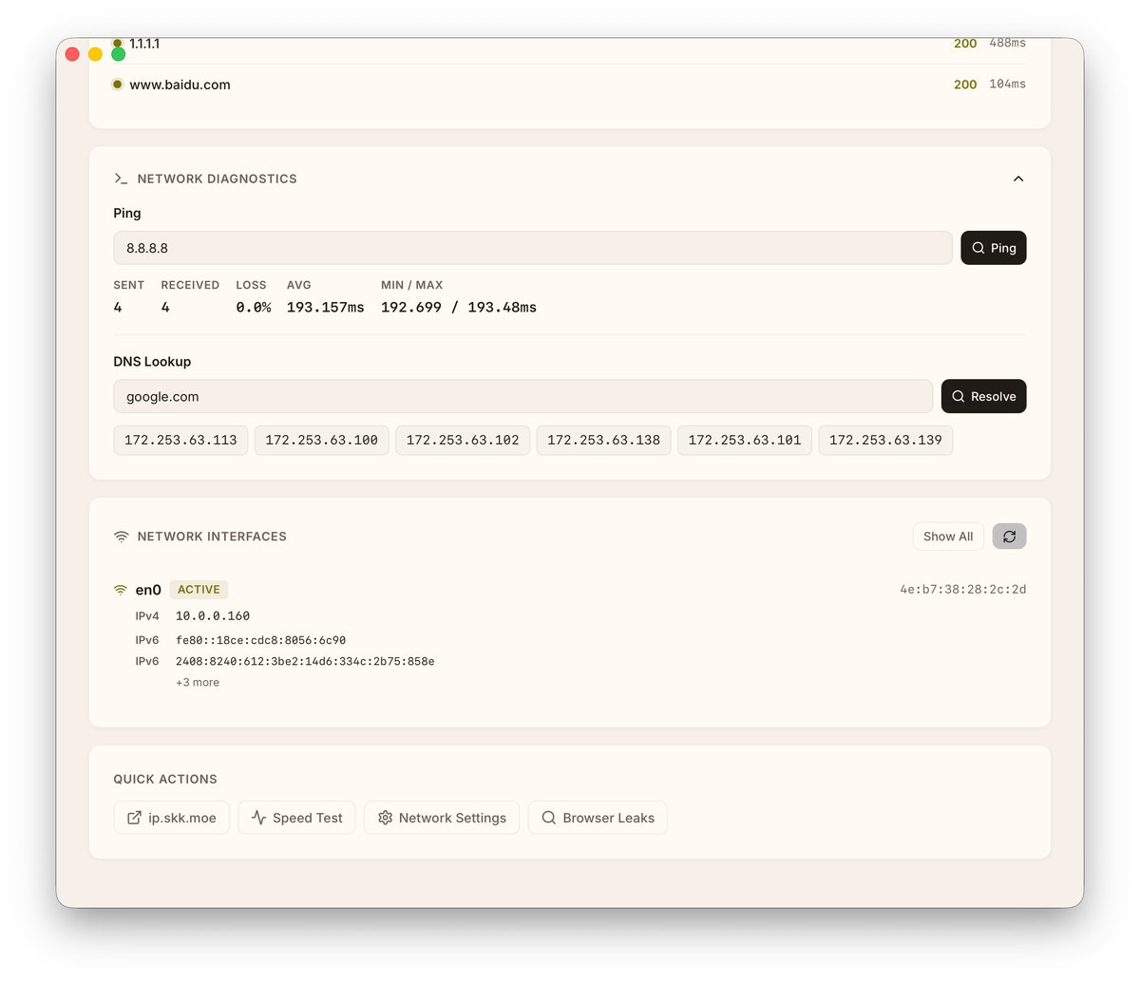Open the Browser Leaks quick action
This screenshot has height=982, width=1140.
[x=598, y=818]
